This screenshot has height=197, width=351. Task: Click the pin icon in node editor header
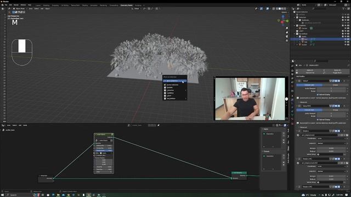(x=158, y=125)
